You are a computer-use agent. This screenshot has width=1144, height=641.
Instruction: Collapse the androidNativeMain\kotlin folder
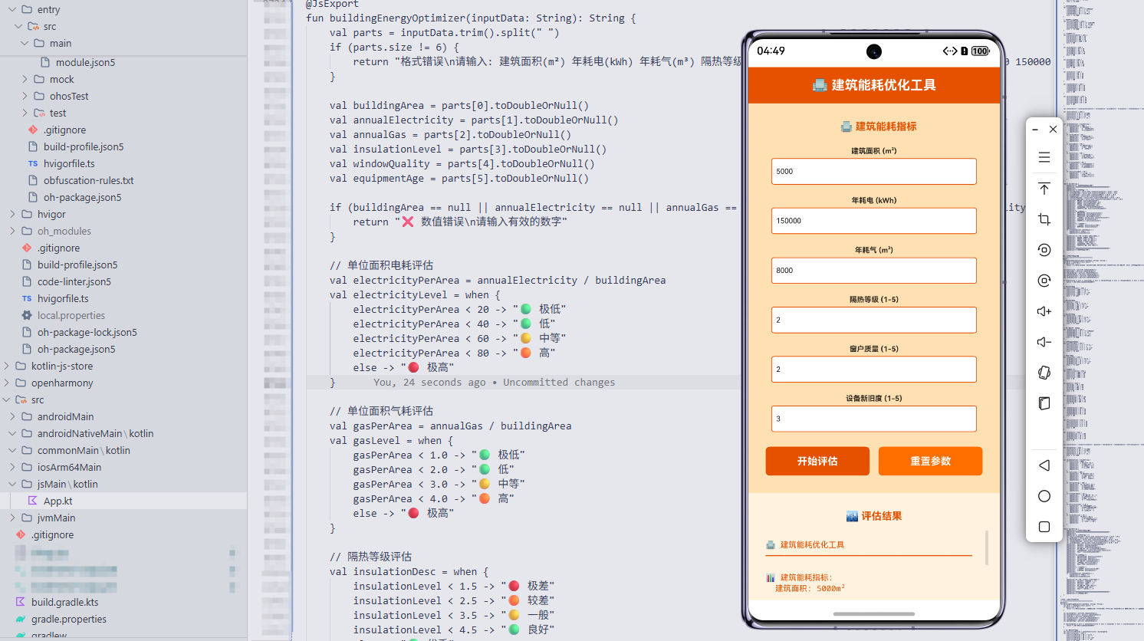12,433
